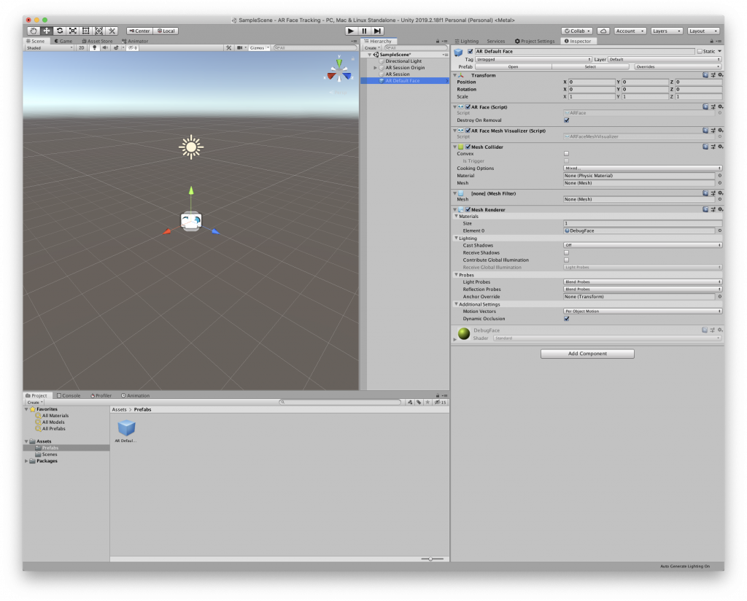The image size is (747, 601).
Task: Open the Gizmos dropdown
Action: (x=259, y=47)
